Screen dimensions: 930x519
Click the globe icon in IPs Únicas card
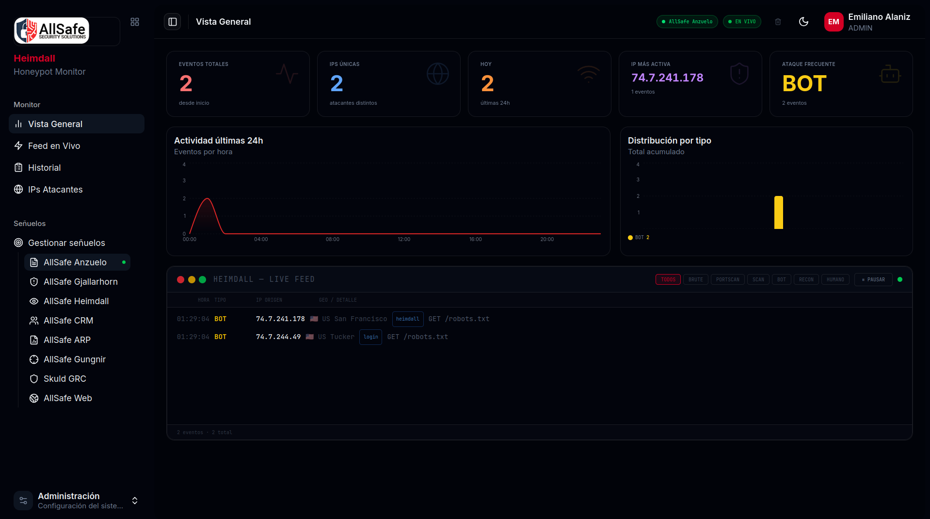tap(438, 74)
